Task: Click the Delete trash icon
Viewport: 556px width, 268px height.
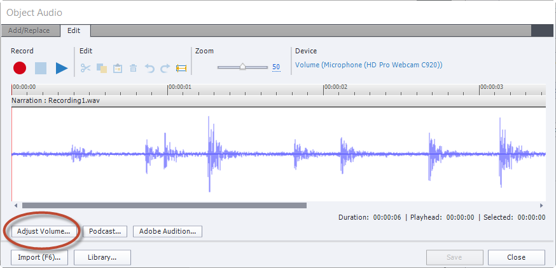Action: click(x=134, y=68)
